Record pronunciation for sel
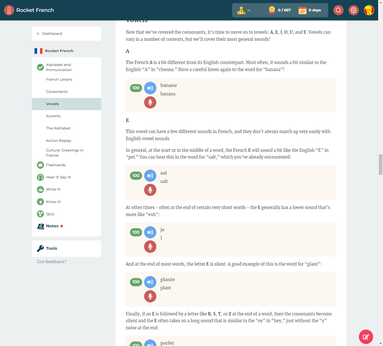 [150, 190]
